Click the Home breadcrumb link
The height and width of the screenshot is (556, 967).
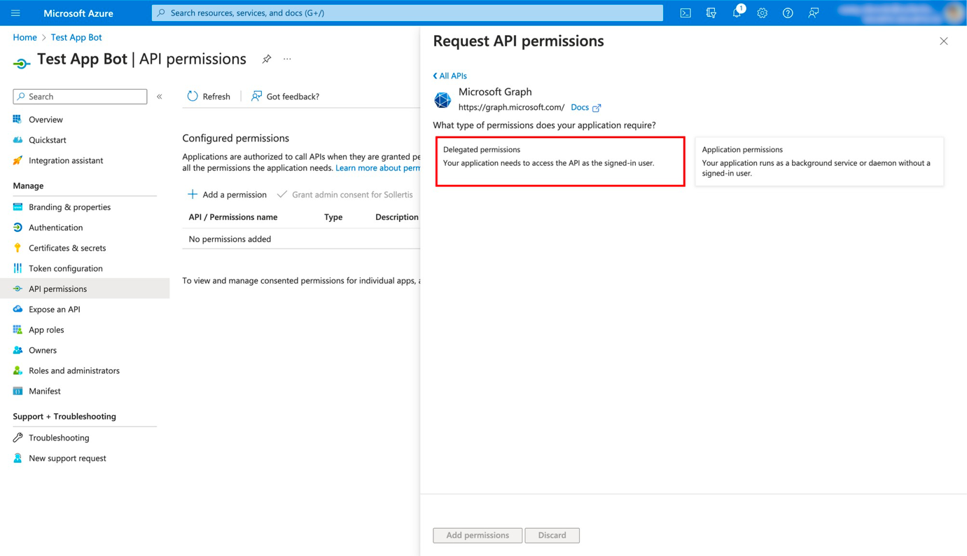point(25,37)
